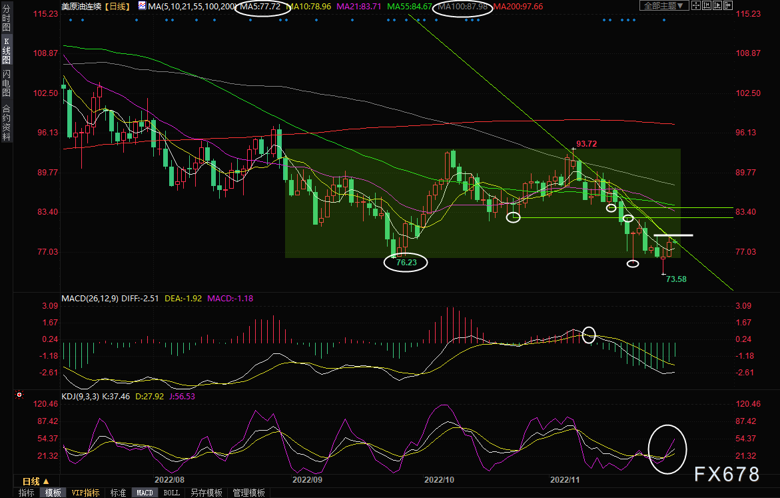
Task: Click the MA5:77.72 value label
Action: coord(260,7)
